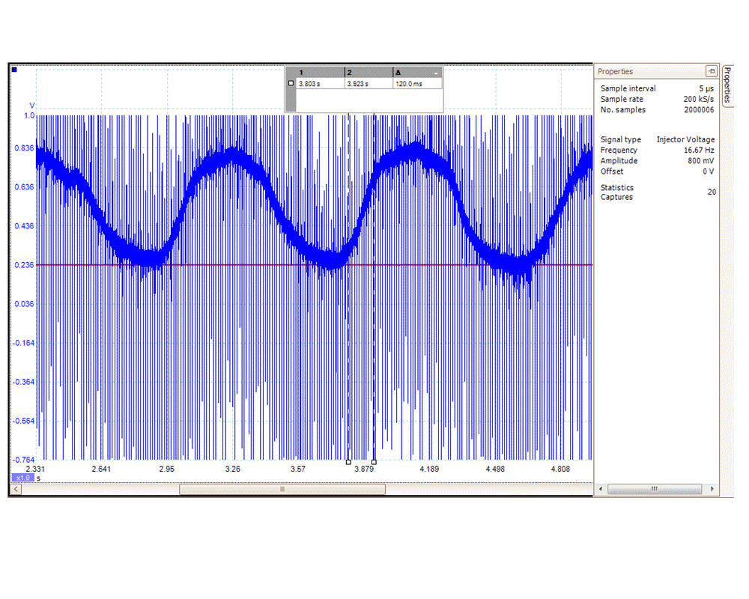Click the Injector Voltage value
749x599 pixels.
685,139
